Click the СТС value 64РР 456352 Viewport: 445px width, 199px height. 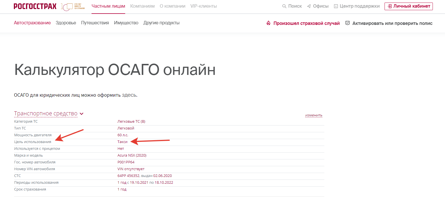(129, 176)
